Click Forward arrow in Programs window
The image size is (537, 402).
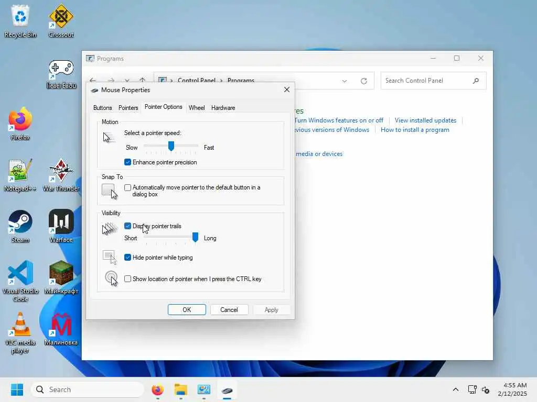[111, 80]
